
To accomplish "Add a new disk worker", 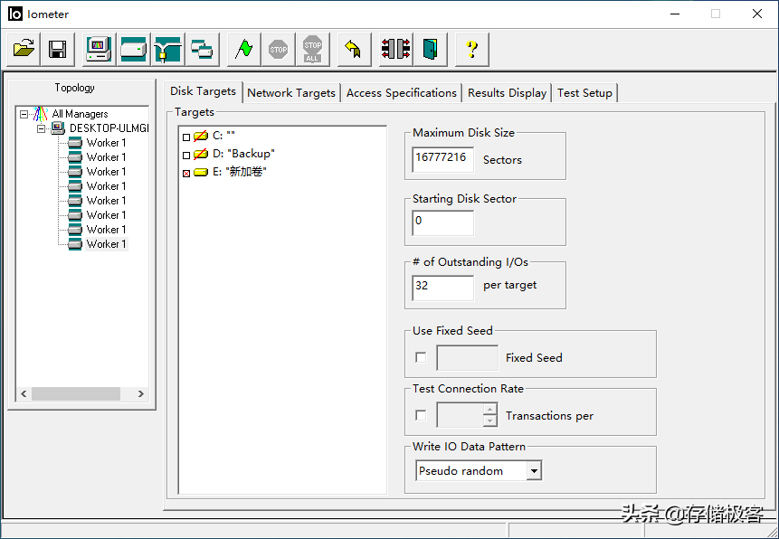I will 133,49.
